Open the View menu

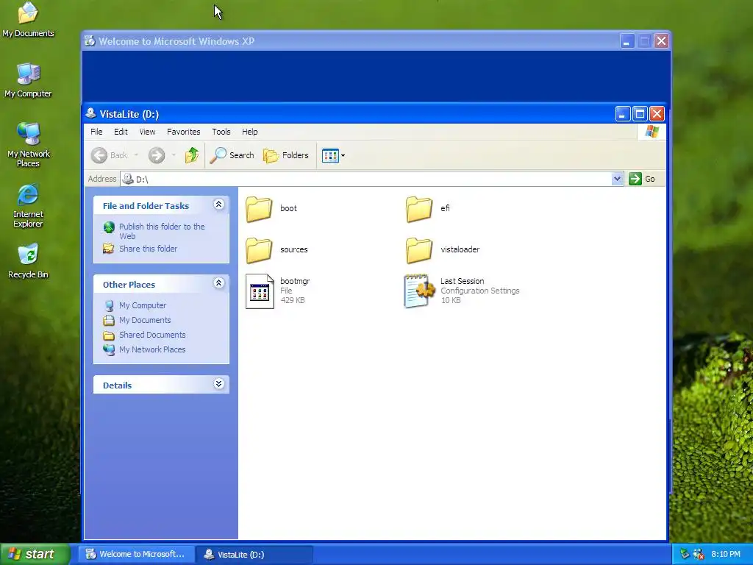coord(147,132)
